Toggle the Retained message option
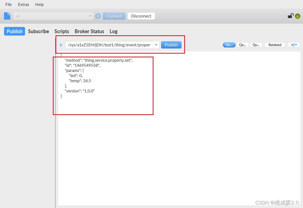 275,45
